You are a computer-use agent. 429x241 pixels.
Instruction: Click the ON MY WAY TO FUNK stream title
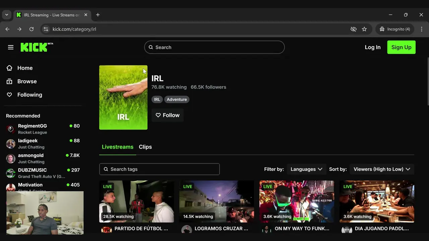coord(302,229)
